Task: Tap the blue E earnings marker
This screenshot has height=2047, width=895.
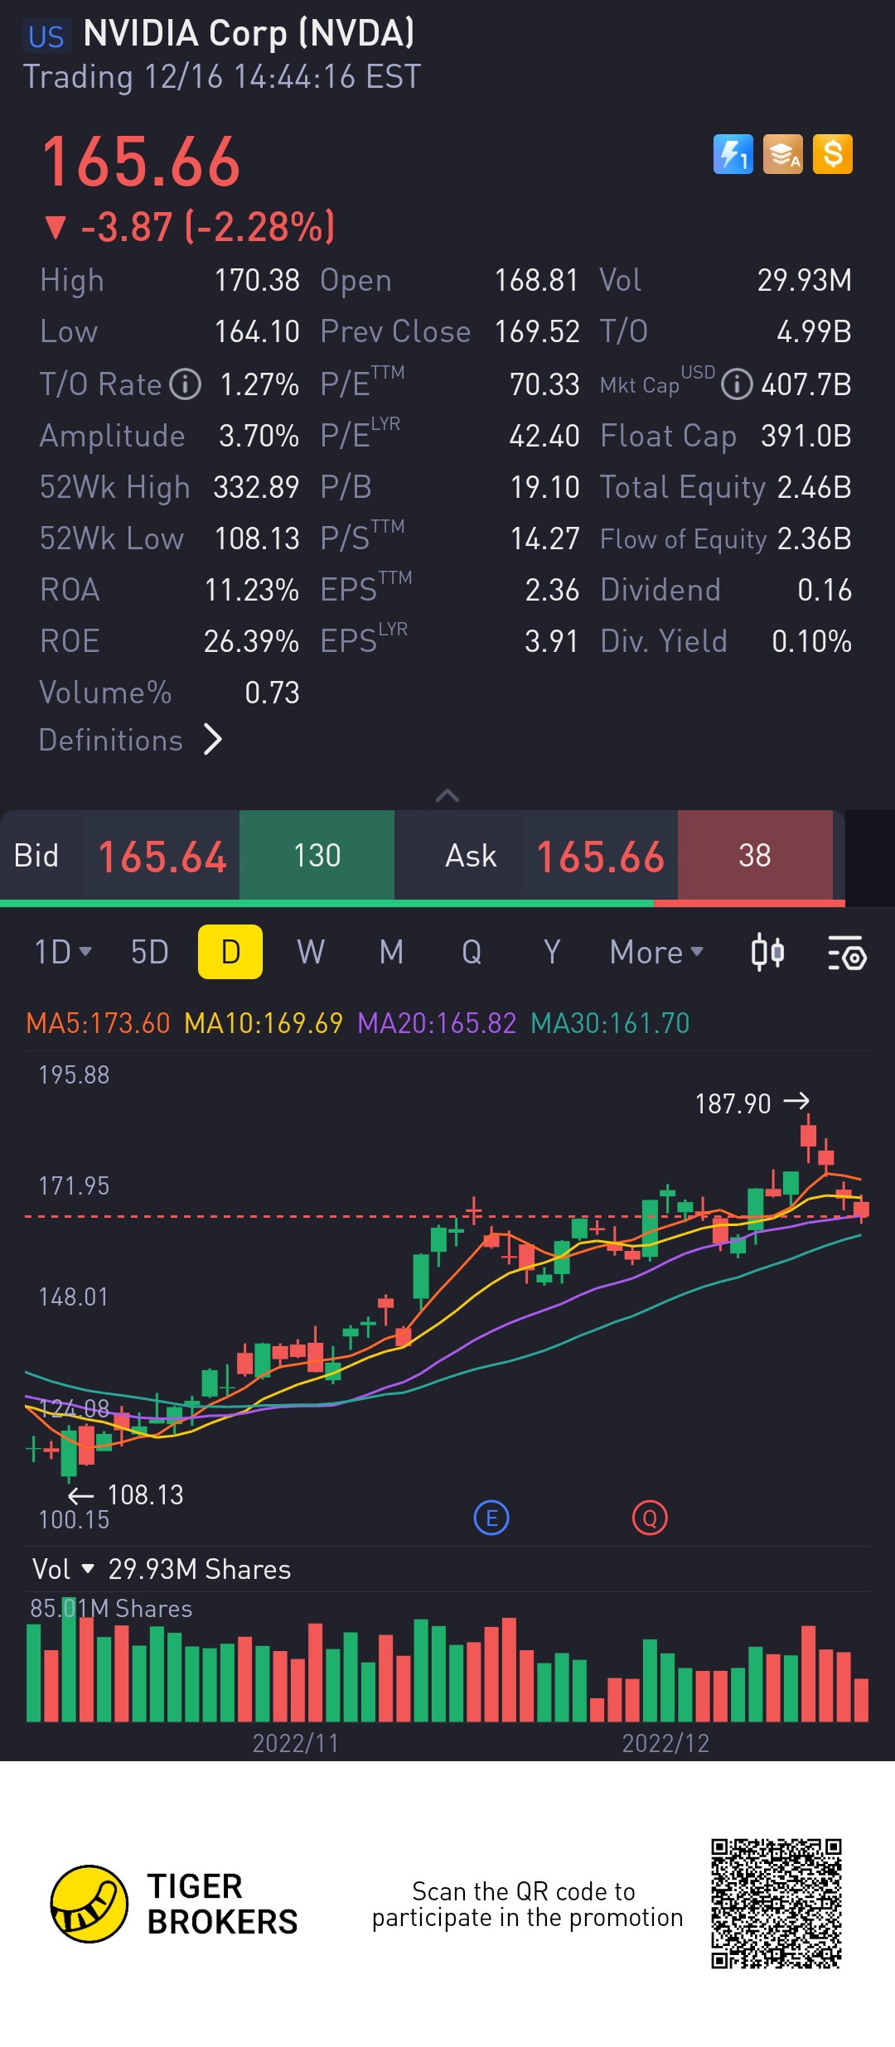Action: [491, 1518]
